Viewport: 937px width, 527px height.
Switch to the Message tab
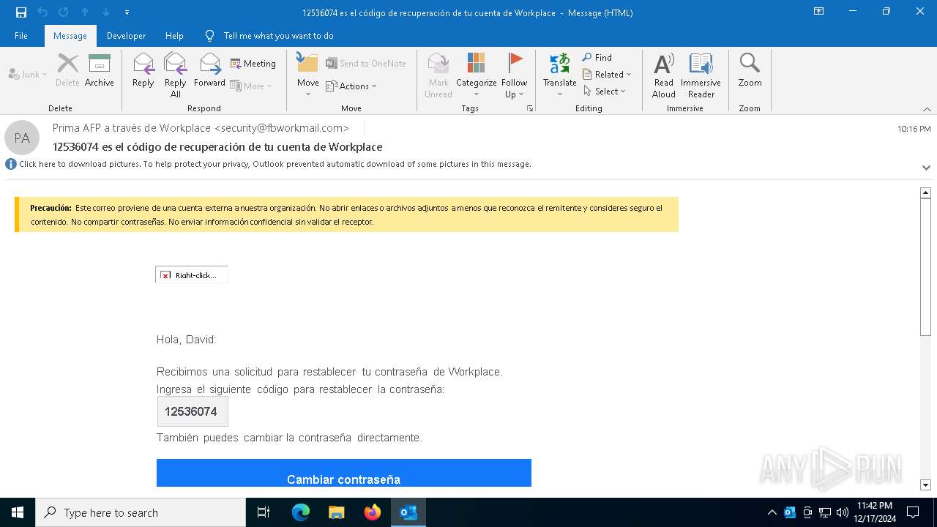70,36
